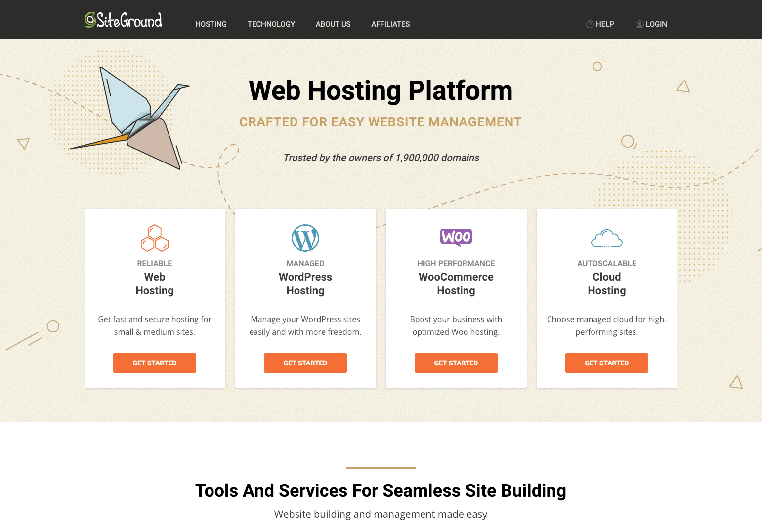
Task: Open the About Us menu
Action: pos(333,24)
